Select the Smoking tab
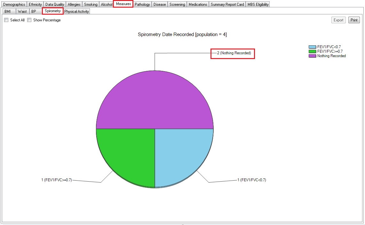 coord(91,4)
